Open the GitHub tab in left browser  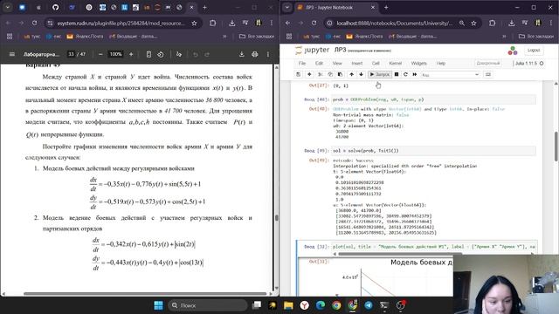[x=55, y=7]
